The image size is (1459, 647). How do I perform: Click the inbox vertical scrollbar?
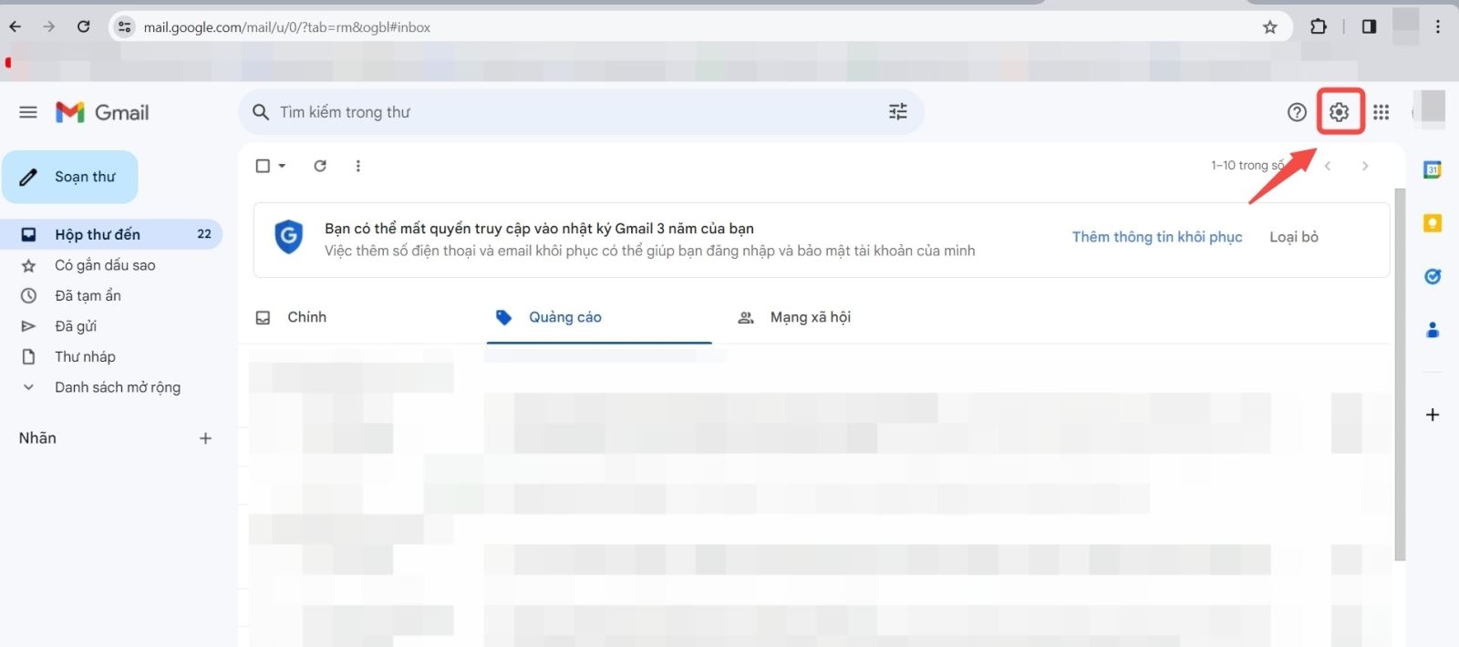[1400, 374]
